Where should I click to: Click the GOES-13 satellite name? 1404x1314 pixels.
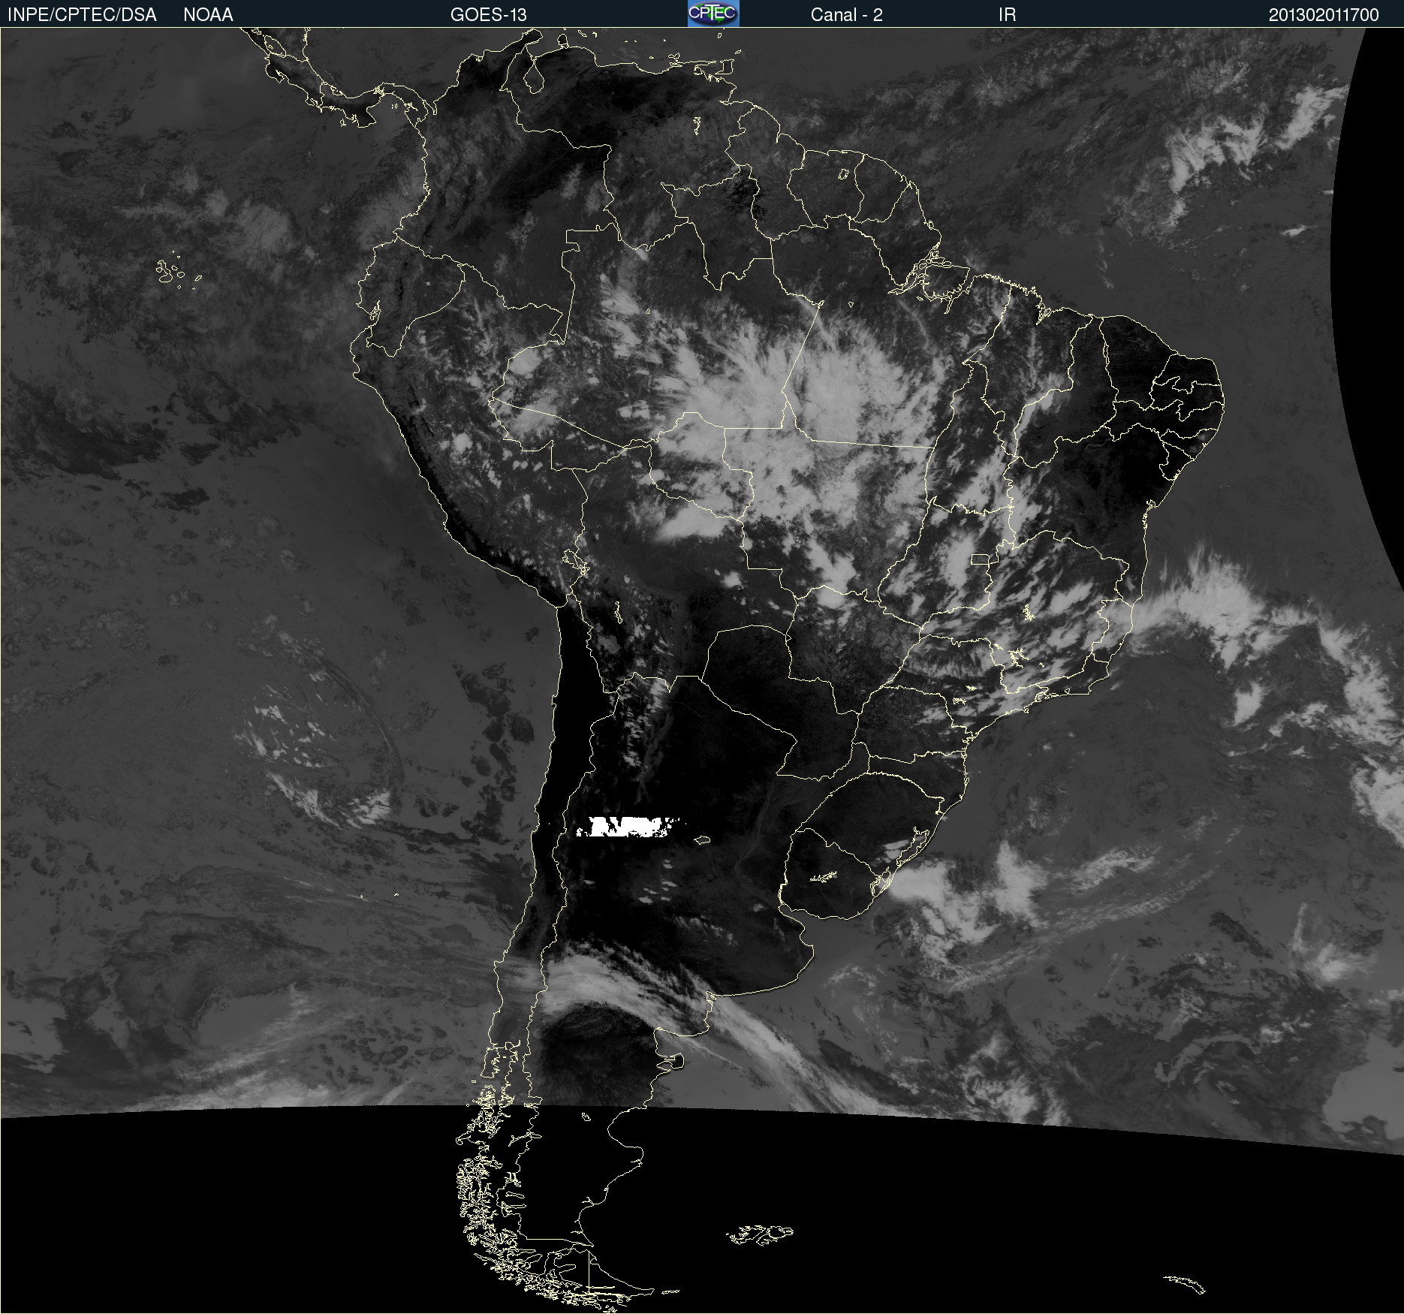coord(489,15)
